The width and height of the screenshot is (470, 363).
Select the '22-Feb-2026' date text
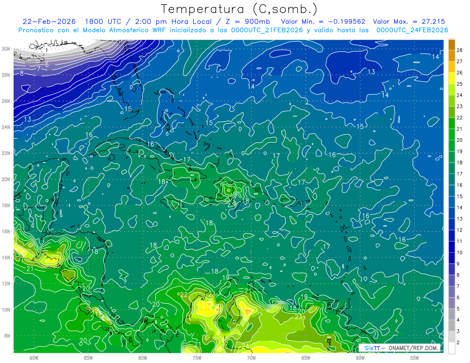[49, 22]
